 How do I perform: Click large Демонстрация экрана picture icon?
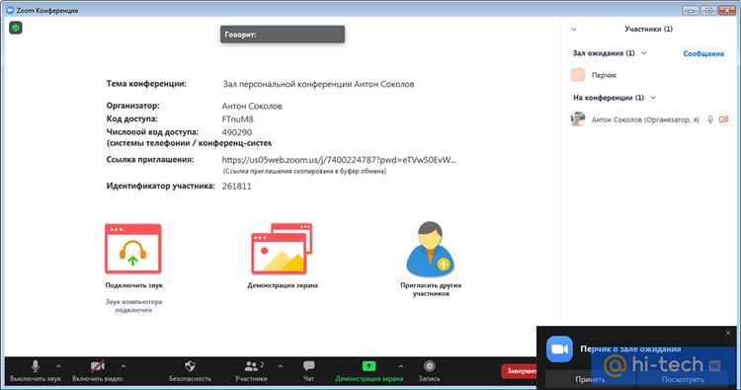[282, 249]
